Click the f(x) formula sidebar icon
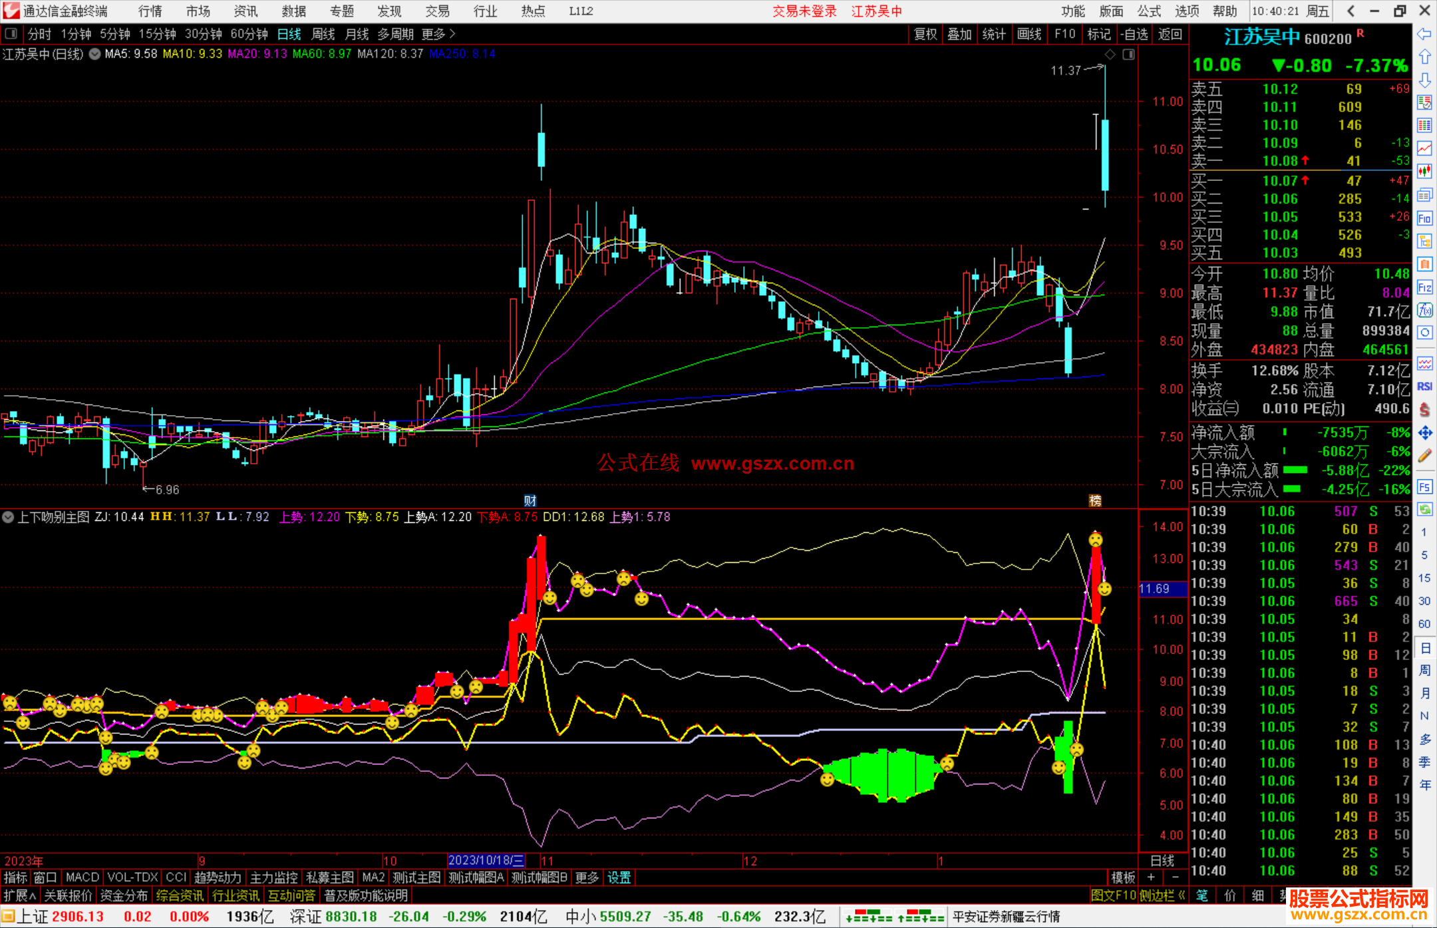This screenshot has width=1437, height=928. point(1424,310)
